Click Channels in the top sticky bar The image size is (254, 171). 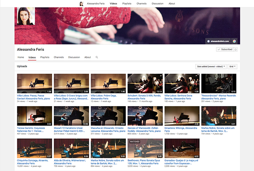coord(141,3)
